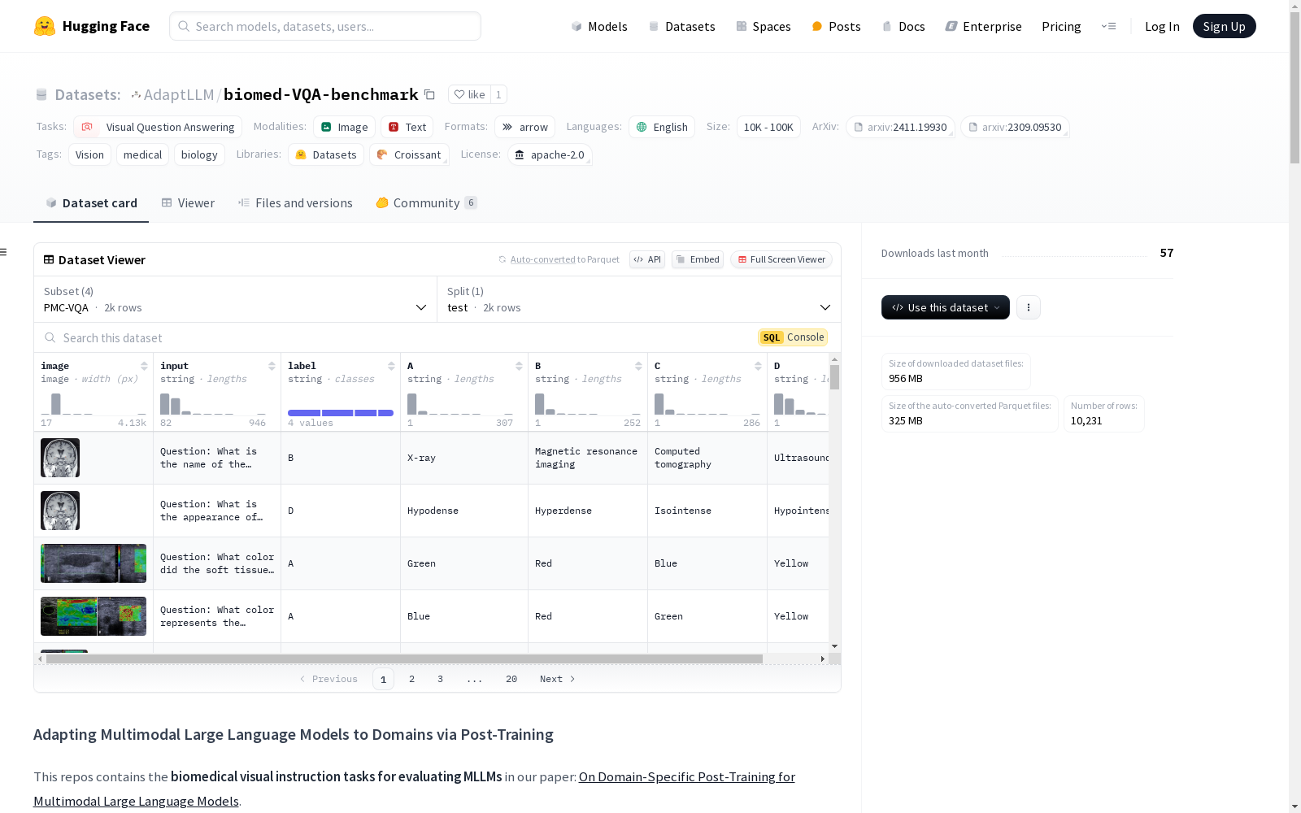Open the API button in Dataset Viewer

[647, 259]
